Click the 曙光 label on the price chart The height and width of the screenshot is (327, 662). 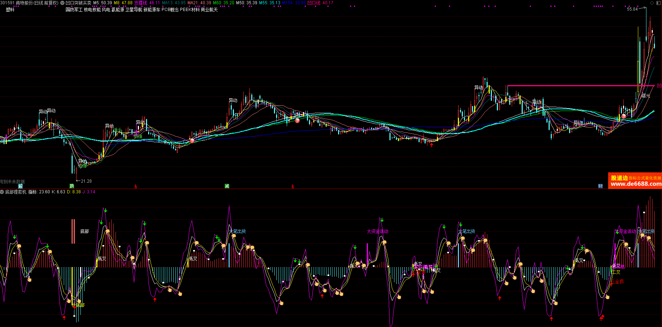click(646, 96)
